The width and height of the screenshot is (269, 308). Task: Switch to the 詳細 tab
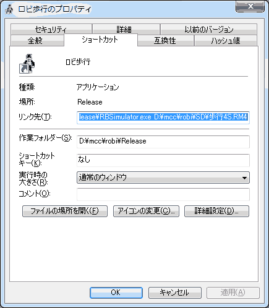click(126, 29)
